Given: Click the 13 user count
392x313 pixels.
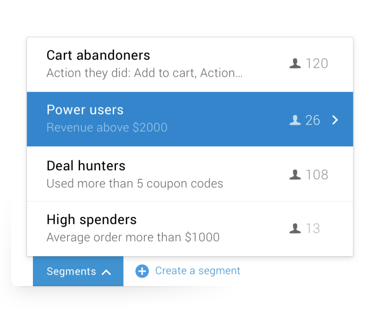Looking at the screenshot, I should coord(313,229).
